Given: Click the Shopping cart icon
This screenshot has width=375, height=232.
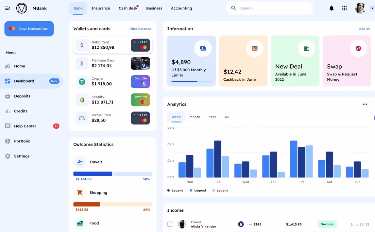Looking at the screenshot, I should (79, 192).
